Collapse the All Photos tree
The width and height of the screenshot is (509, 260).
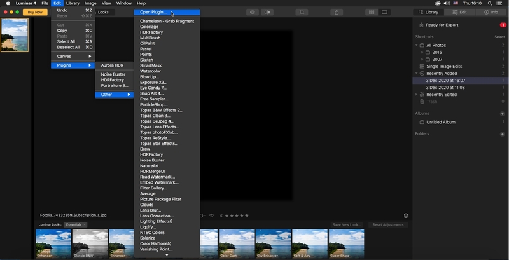pos(417,45)
